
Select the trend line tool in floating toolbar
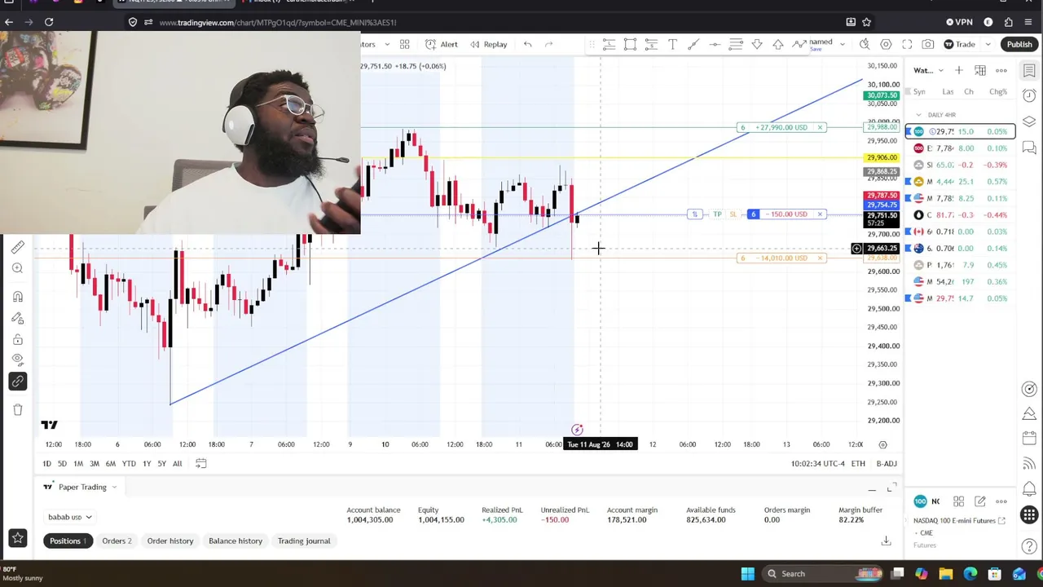click(693, 44)
